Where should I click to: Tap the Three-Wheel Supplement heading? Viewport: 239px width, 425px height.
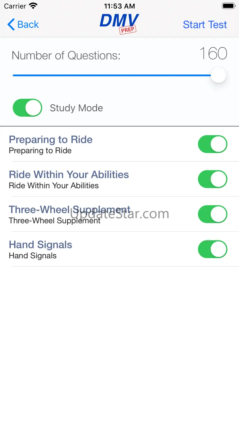(x=69, y=210)
